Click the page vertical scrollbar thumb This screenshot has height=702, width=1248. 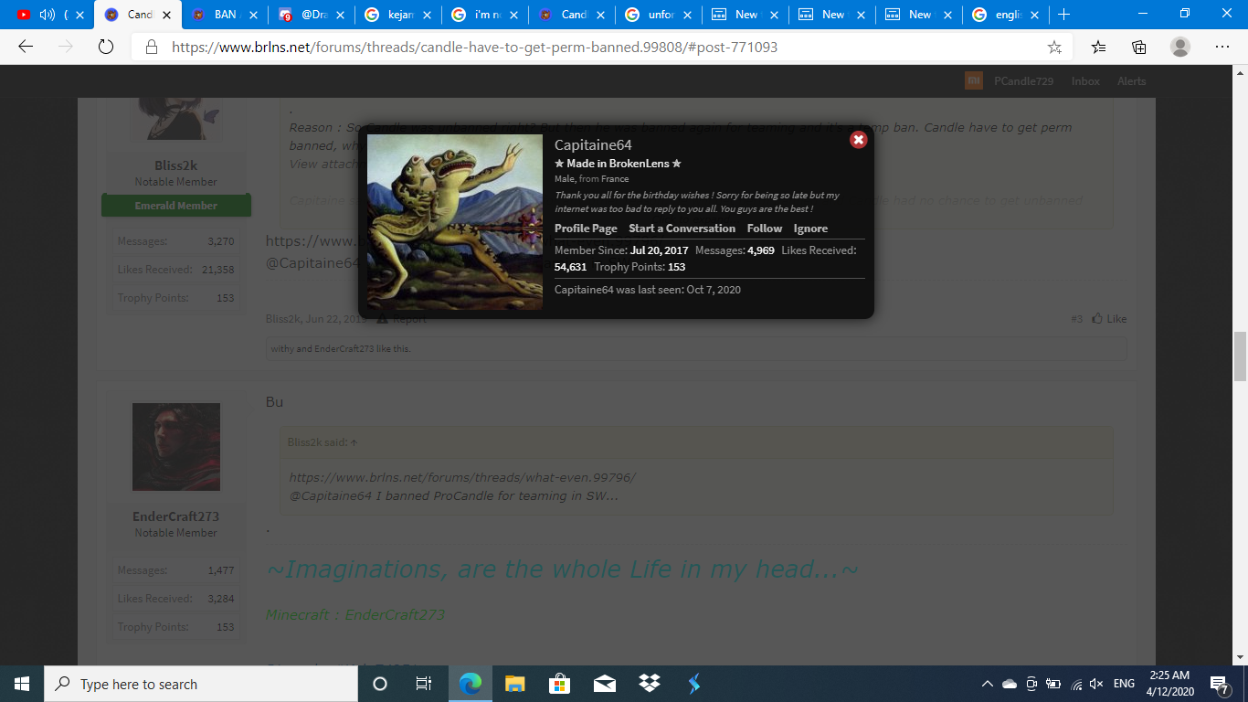tap(1240, 356)
